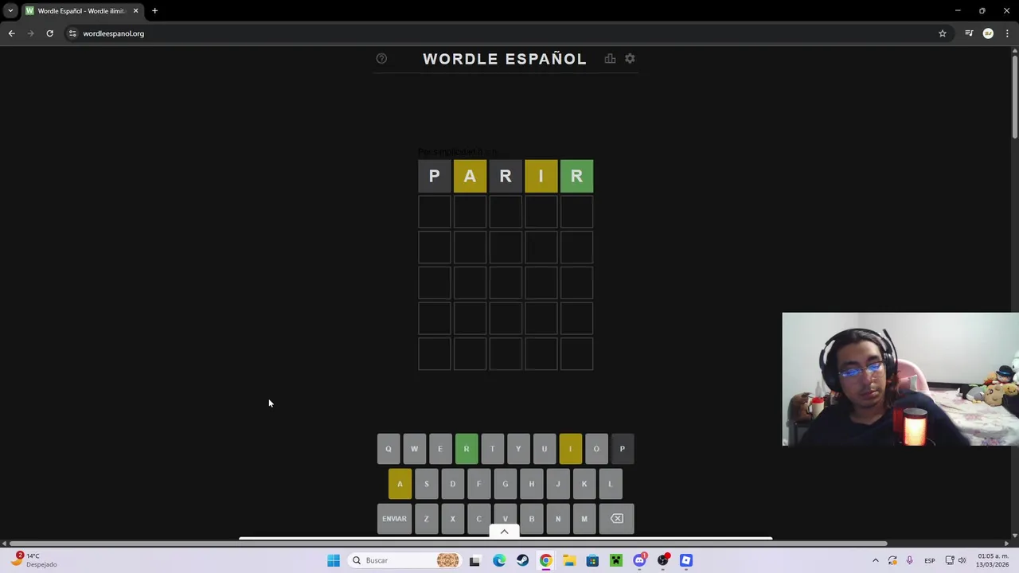The image size is (1019, 573).
Task: Click the wordleespanol.org address bar
Action: 509,33
